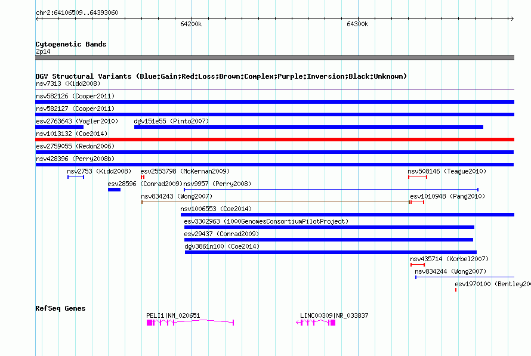This screenshot has width=531, height=356.
Task: Open nsv2753 (Kidd2008) variant label
Action: [x=99, y=171]
